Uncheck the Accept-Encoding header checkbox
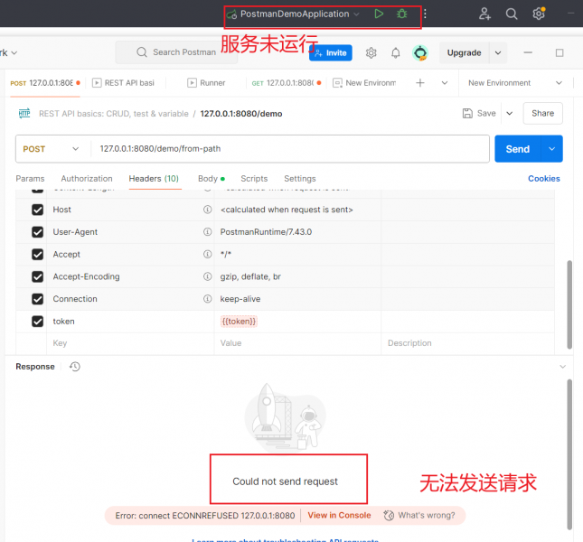Image resolution: width=583 pixels, height=542 pixels. (x=37, y=276)
